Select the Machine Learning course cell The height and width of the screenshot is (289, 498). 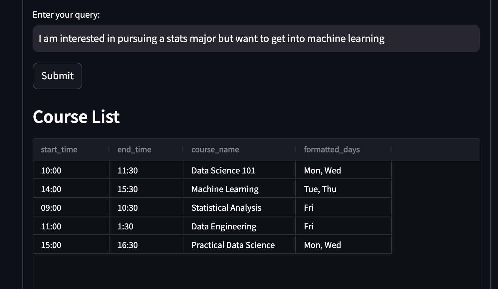[x=239, y=189]
